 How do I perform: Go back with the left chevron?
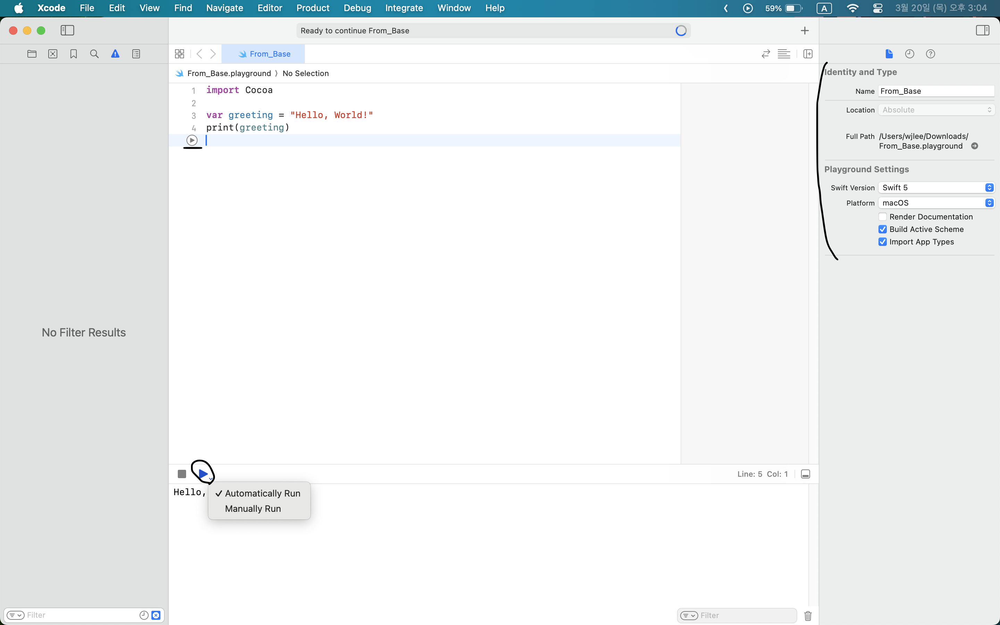coord(200,54)
